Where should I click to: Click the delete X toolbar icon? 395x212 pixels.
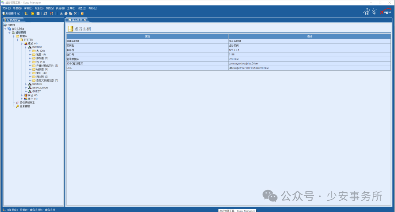(x=75, y=13)
